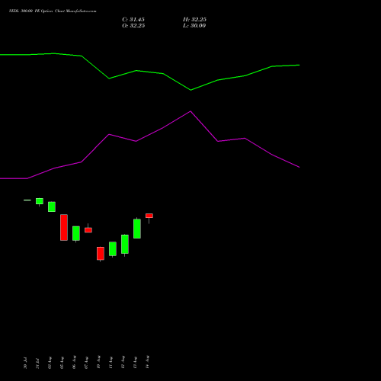This screenshot has height=381, width=381.
Task: Select the 05 Aug date axis label
Action: [62, 363]
